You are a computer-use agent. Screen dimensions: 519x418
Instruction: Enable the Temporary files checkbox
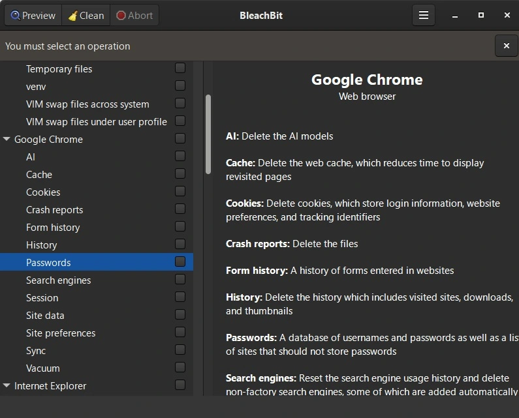click(x=180, y=68)
